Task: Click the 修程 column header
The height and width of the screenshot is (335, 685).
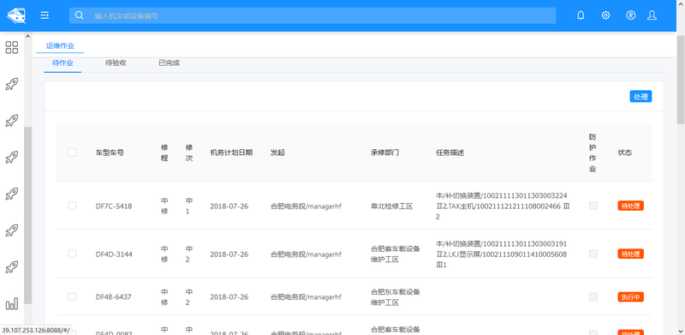Action: [x=164, y=153]
